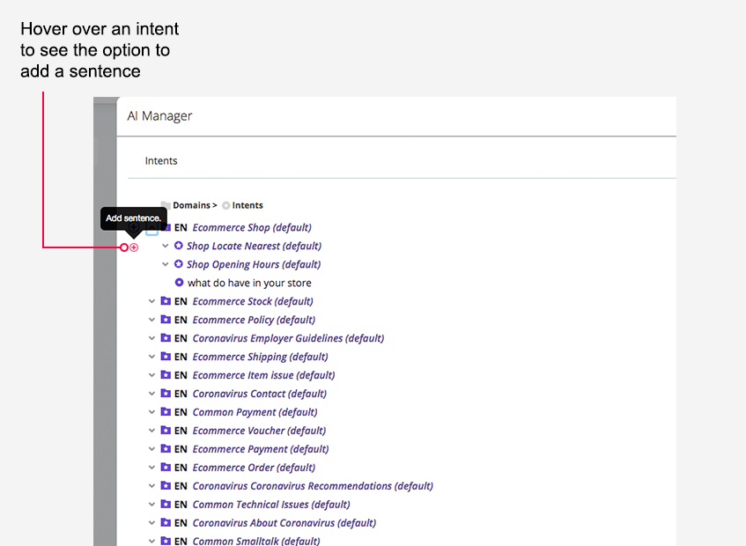Screen dimensions: 746x546
Task: Click the folder icon beside Ecommerce Voucher
Action: (x=166, y=431)
